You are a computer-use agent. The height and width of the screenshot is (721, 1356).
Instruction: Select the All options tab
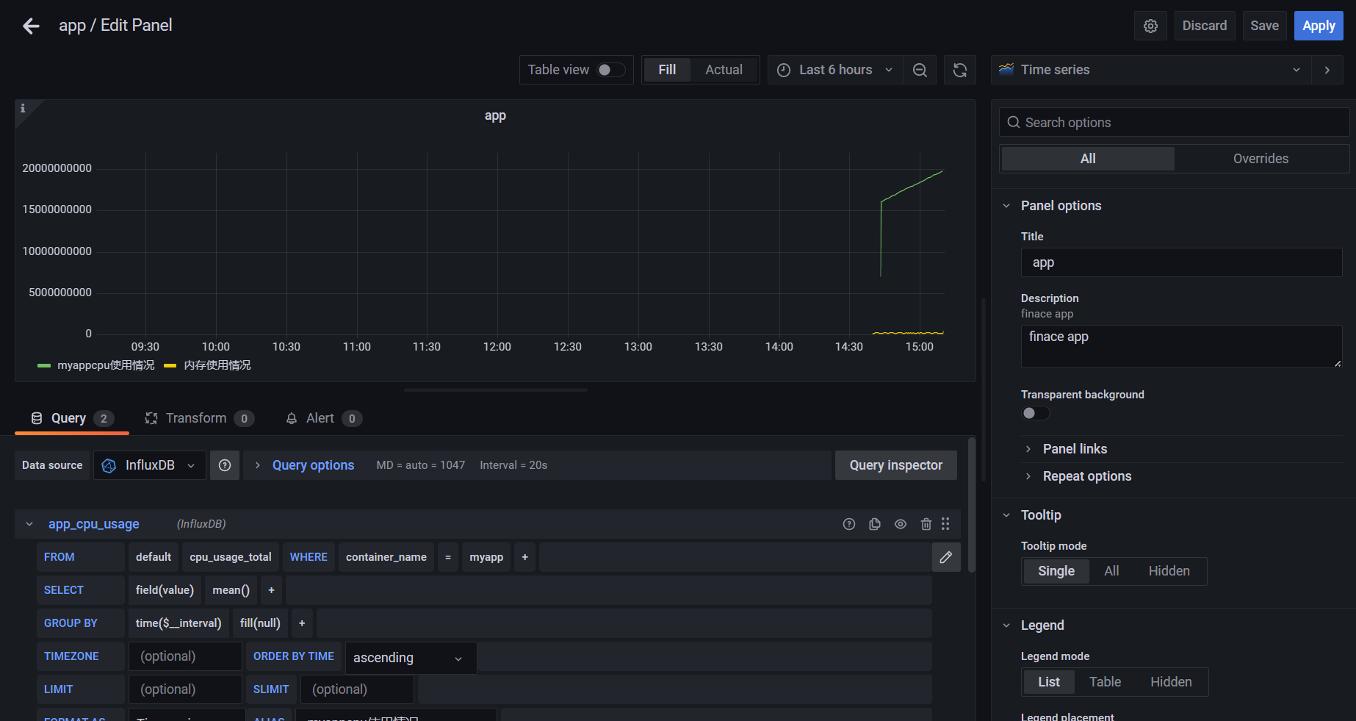tap(1088, 159)
